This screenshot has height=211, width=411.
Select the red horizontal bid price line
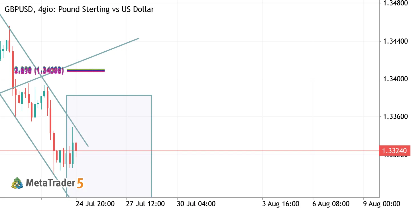pyautogui.click(x=190, y=151)
